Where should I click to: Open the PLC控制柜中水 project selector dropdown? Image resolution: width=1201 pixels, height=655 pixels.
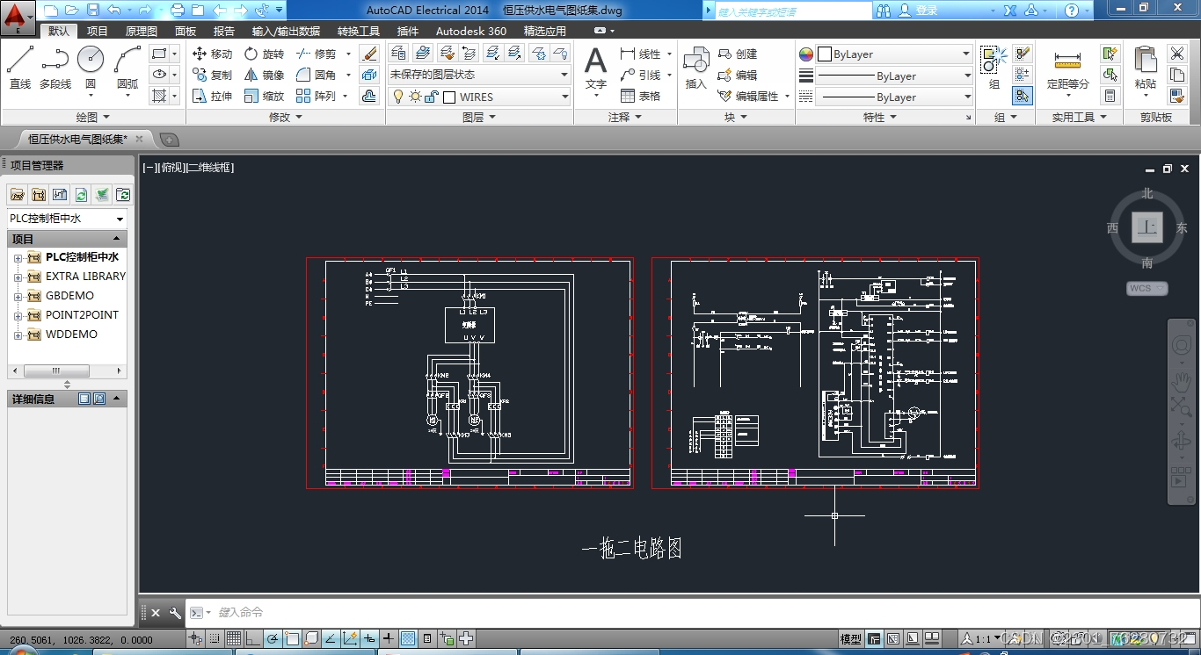tap(67, 219)
